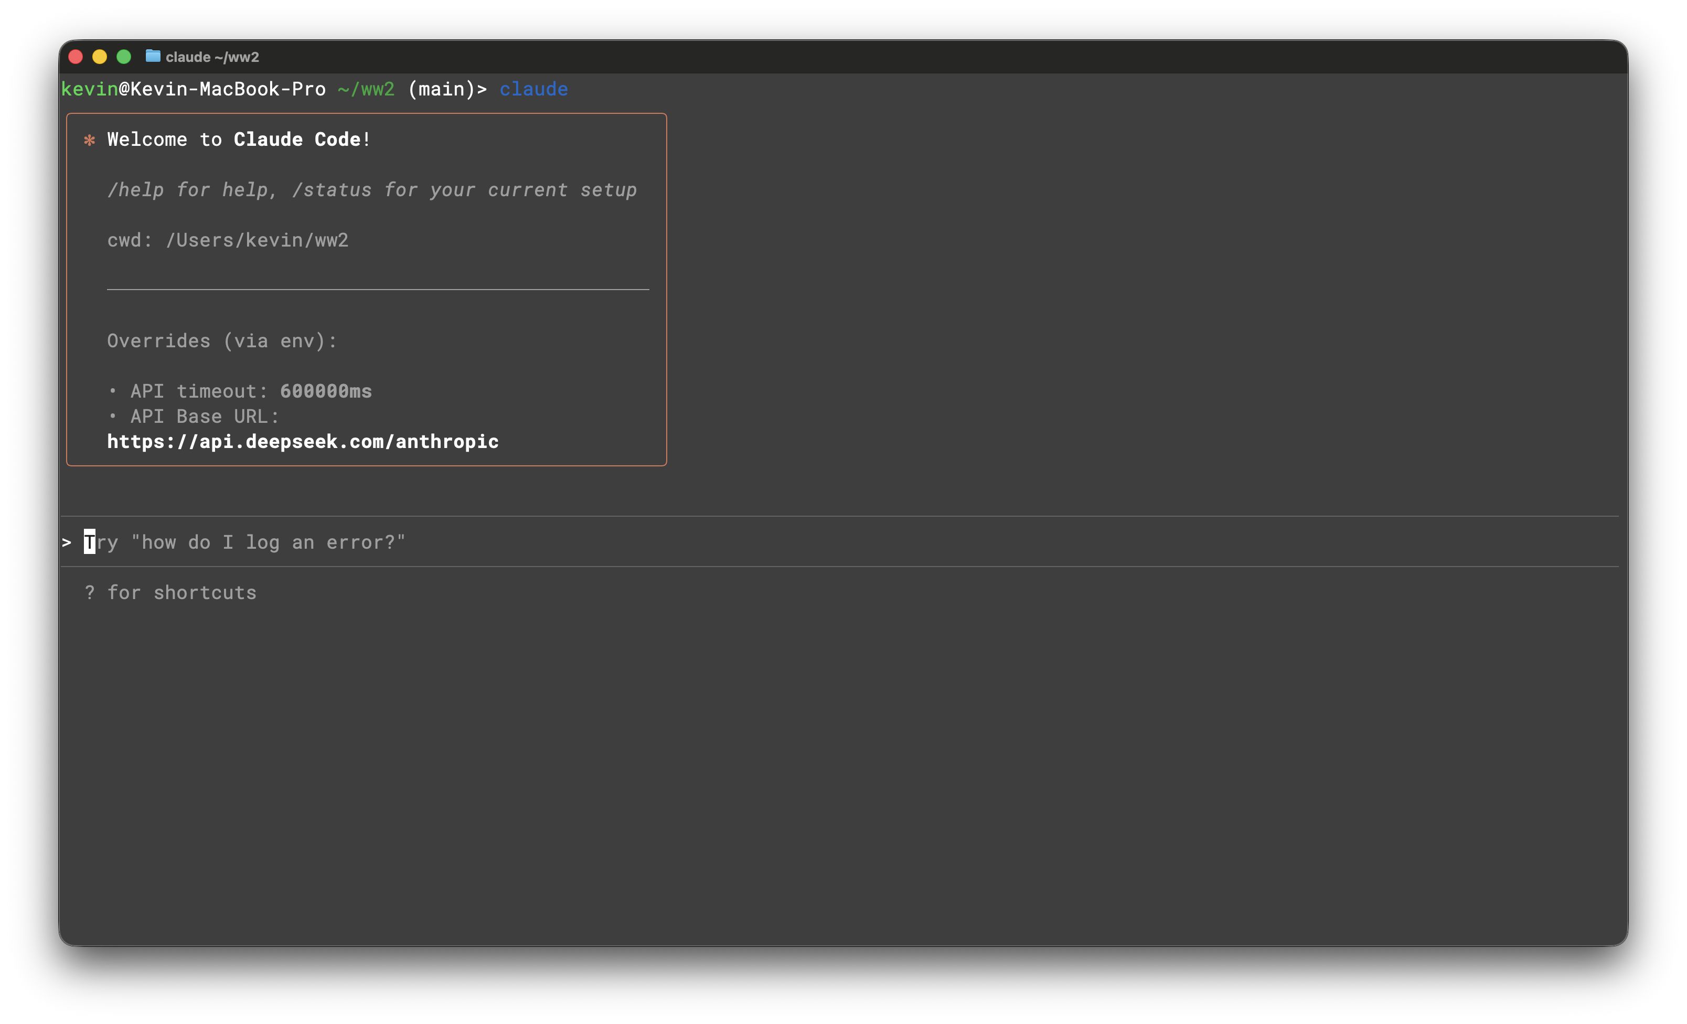
Task: Click the folder icon in title bar
Action: click(153, 56)
